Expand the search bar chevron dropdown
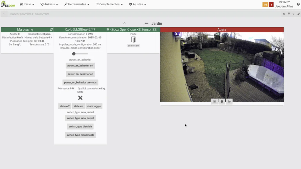Screen dimensions: 301x169 (4, 14)
